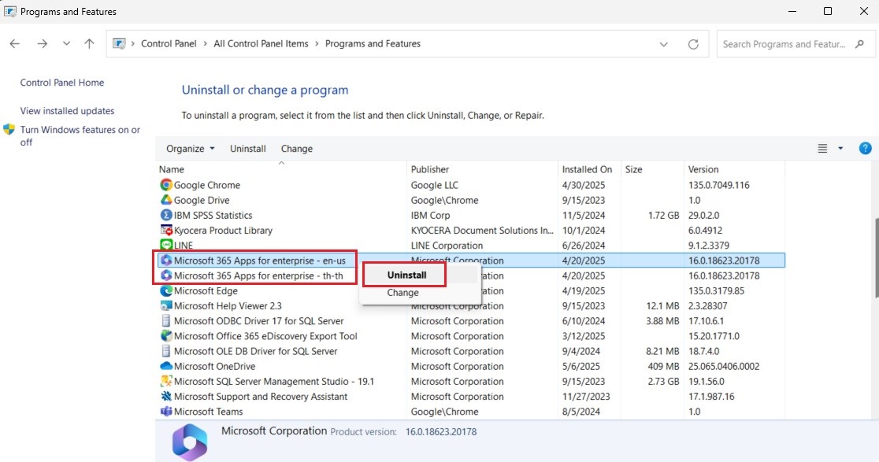Viewport: 879px width, 462px height.
Task: Select the Microsoft Edge icon
Action: coord(165,291)
